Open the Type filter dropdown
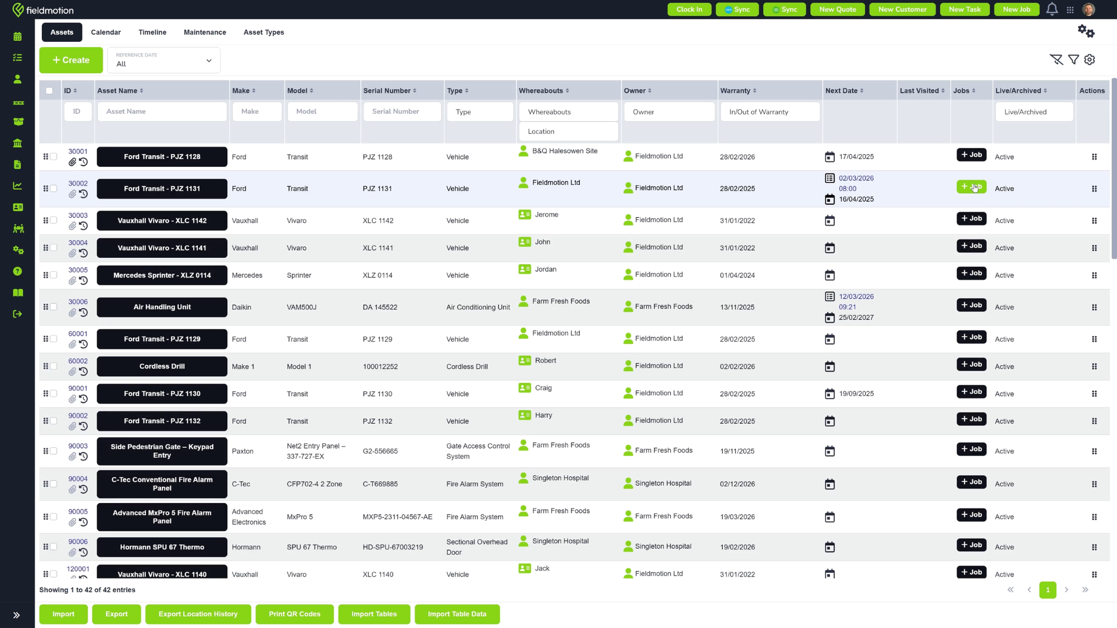Screen dimensions: 1117x628 click(480, 112)
